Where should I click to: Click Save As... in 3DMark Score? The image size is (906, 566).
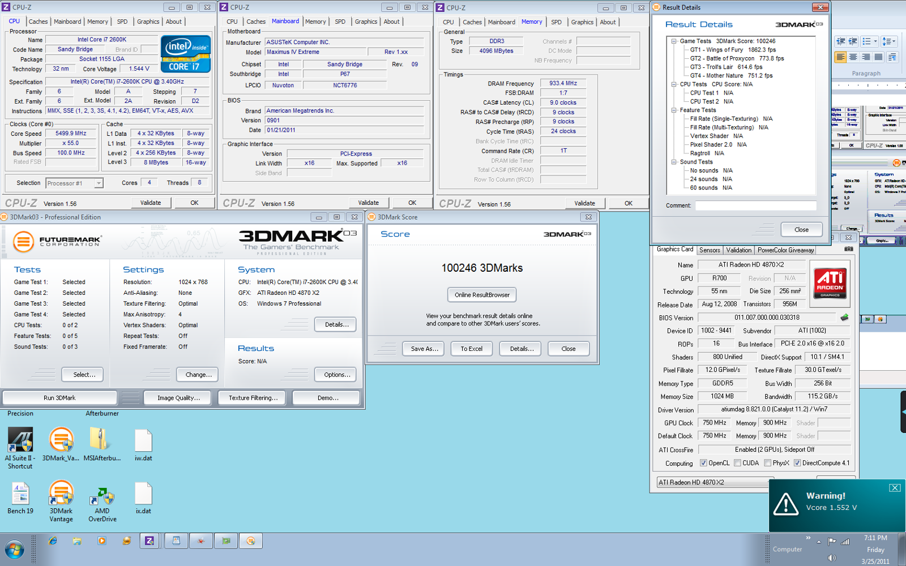pyautogui.click(x=424, y=349)
